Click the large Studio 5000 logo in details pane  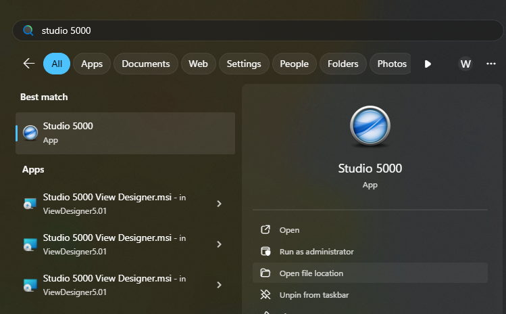tap(370, 127)
